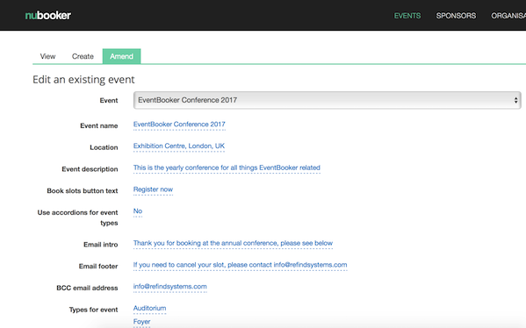Image resolution: width=526 pixels, height=328 pixels.
Task: Click the Book slots button text label
Action: tap(83, 191)
